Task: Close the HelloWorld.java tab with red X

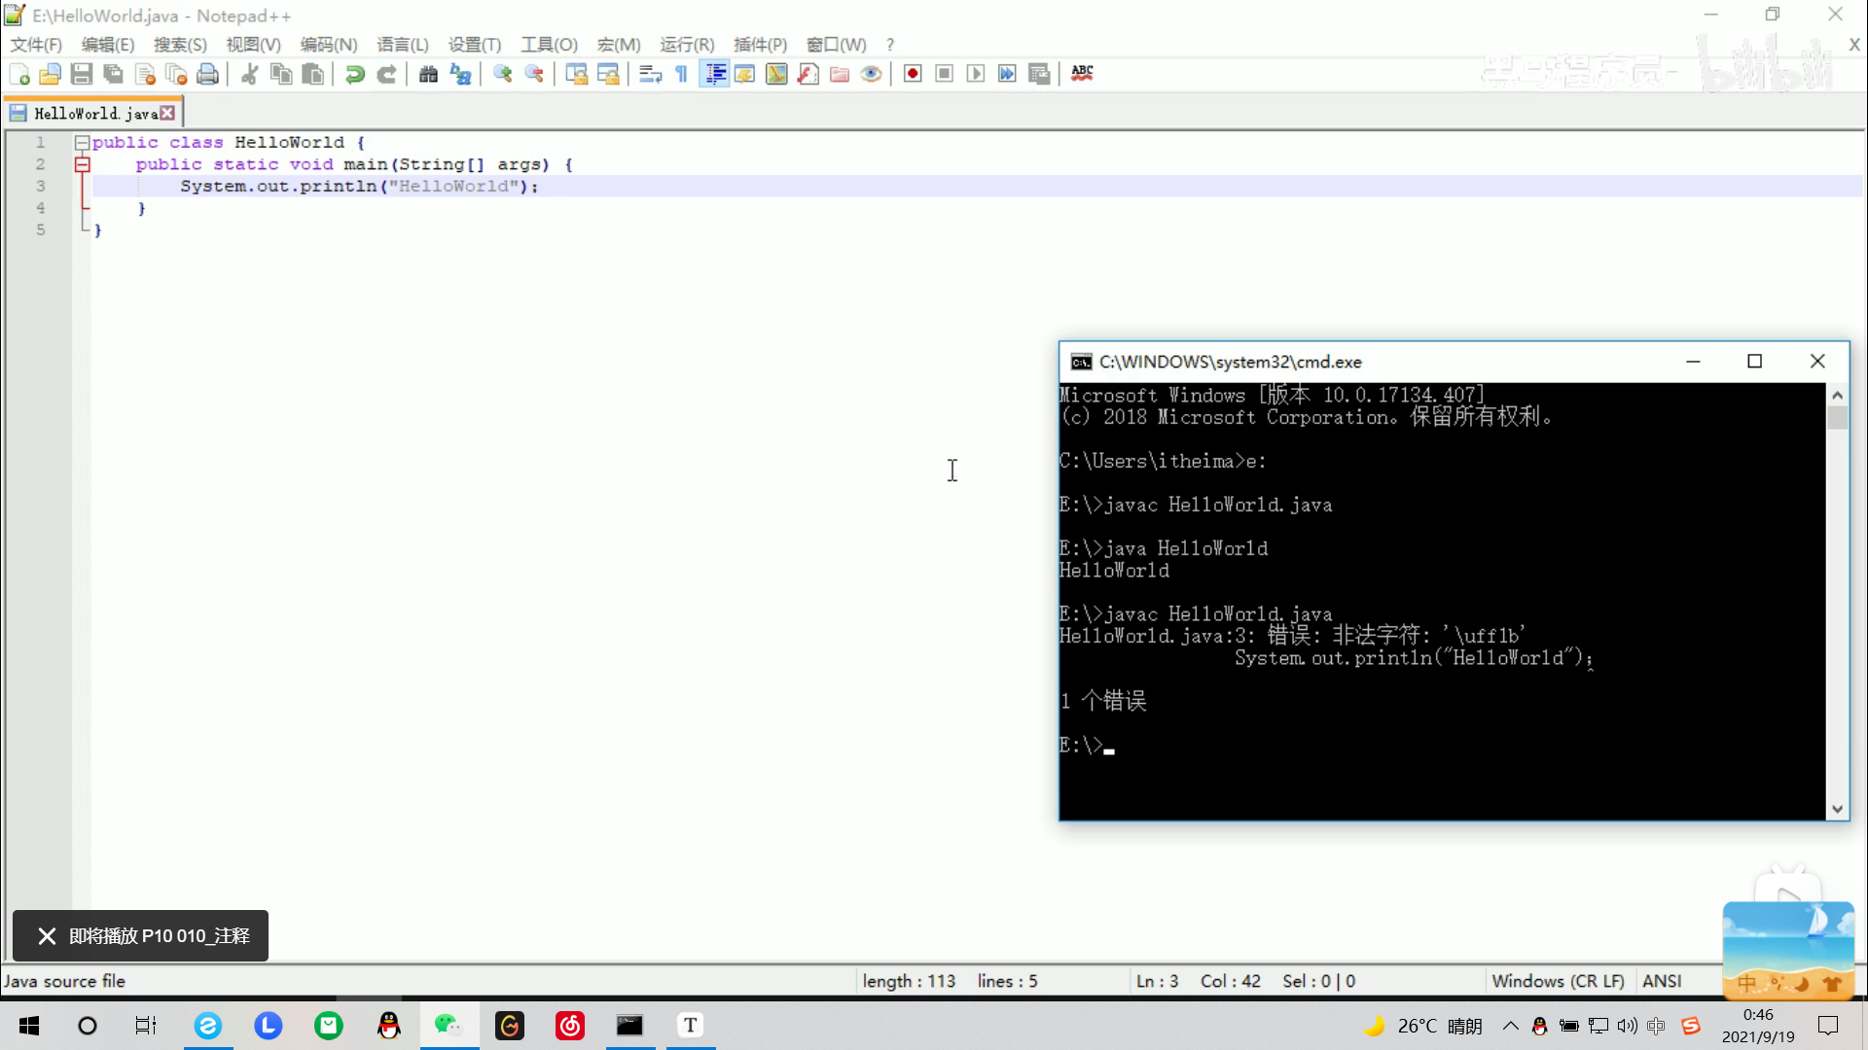Action: coord(167,114)
